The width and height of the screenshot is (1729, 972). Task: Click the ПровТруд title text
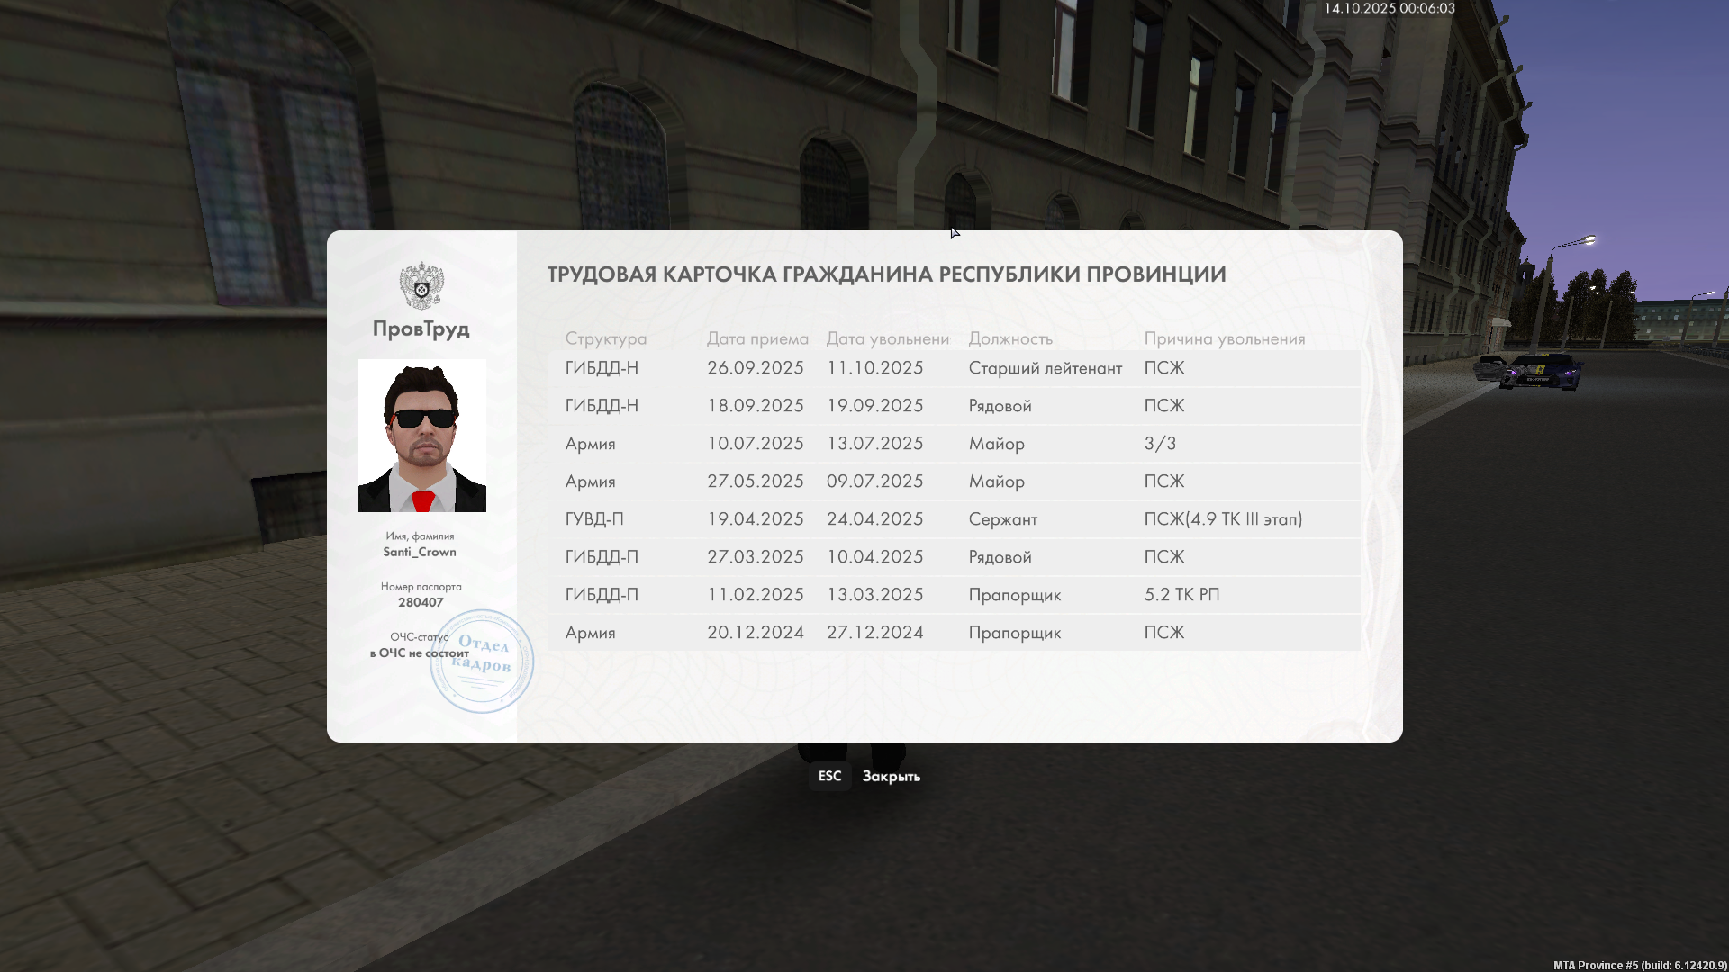pos(421,328)
